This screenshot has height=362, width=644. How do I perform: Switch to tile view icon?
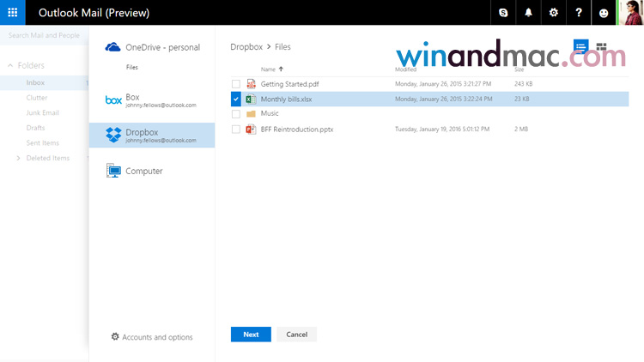[x=601, y=46]
